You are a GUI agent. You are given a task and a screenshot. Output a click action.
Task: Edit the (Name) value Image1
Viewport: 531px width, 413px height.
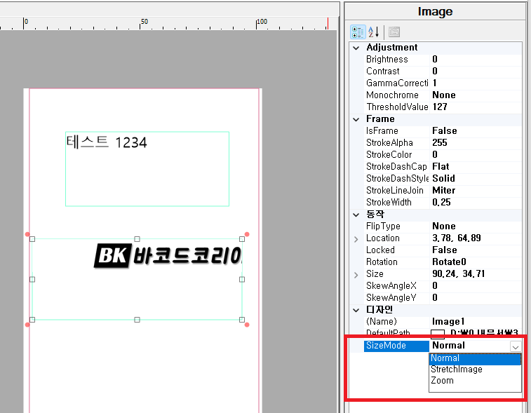(476, 322)
